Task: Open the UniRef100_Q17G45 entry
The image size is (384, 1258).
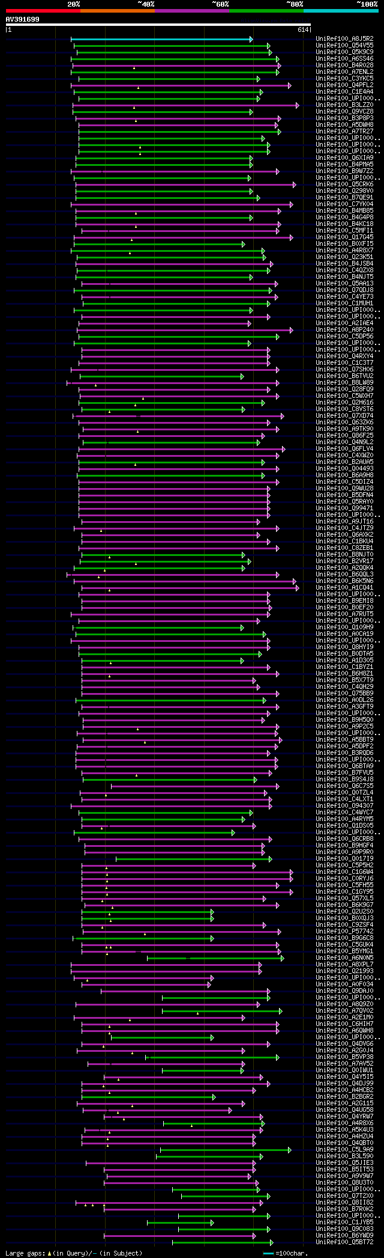Action: (x=344, y=237)
